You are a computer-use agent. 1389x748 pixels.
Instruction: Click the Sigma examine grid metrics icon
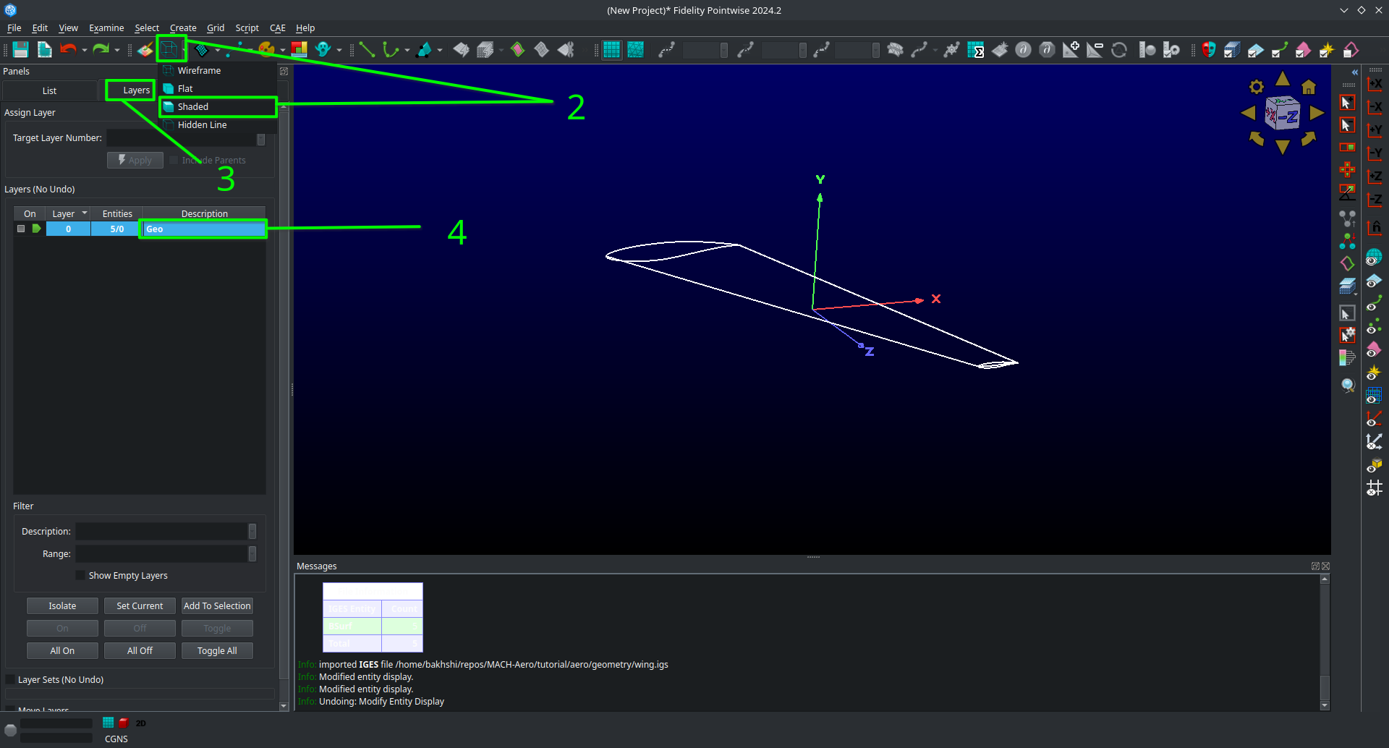[976, 50]
